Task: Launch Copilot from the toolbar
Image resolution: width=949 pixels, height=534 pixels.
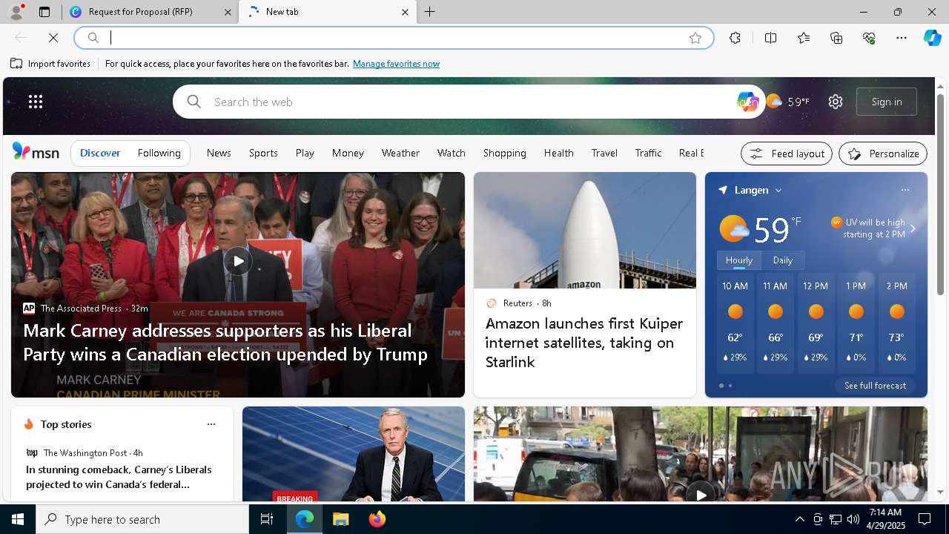Action: click(933, 38)
